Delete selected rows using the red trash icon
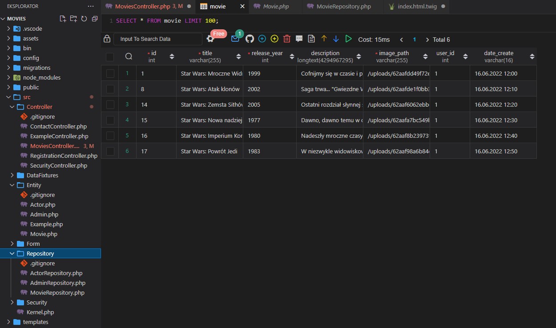This screenshot has width=556, height=328. pos(287,39)
